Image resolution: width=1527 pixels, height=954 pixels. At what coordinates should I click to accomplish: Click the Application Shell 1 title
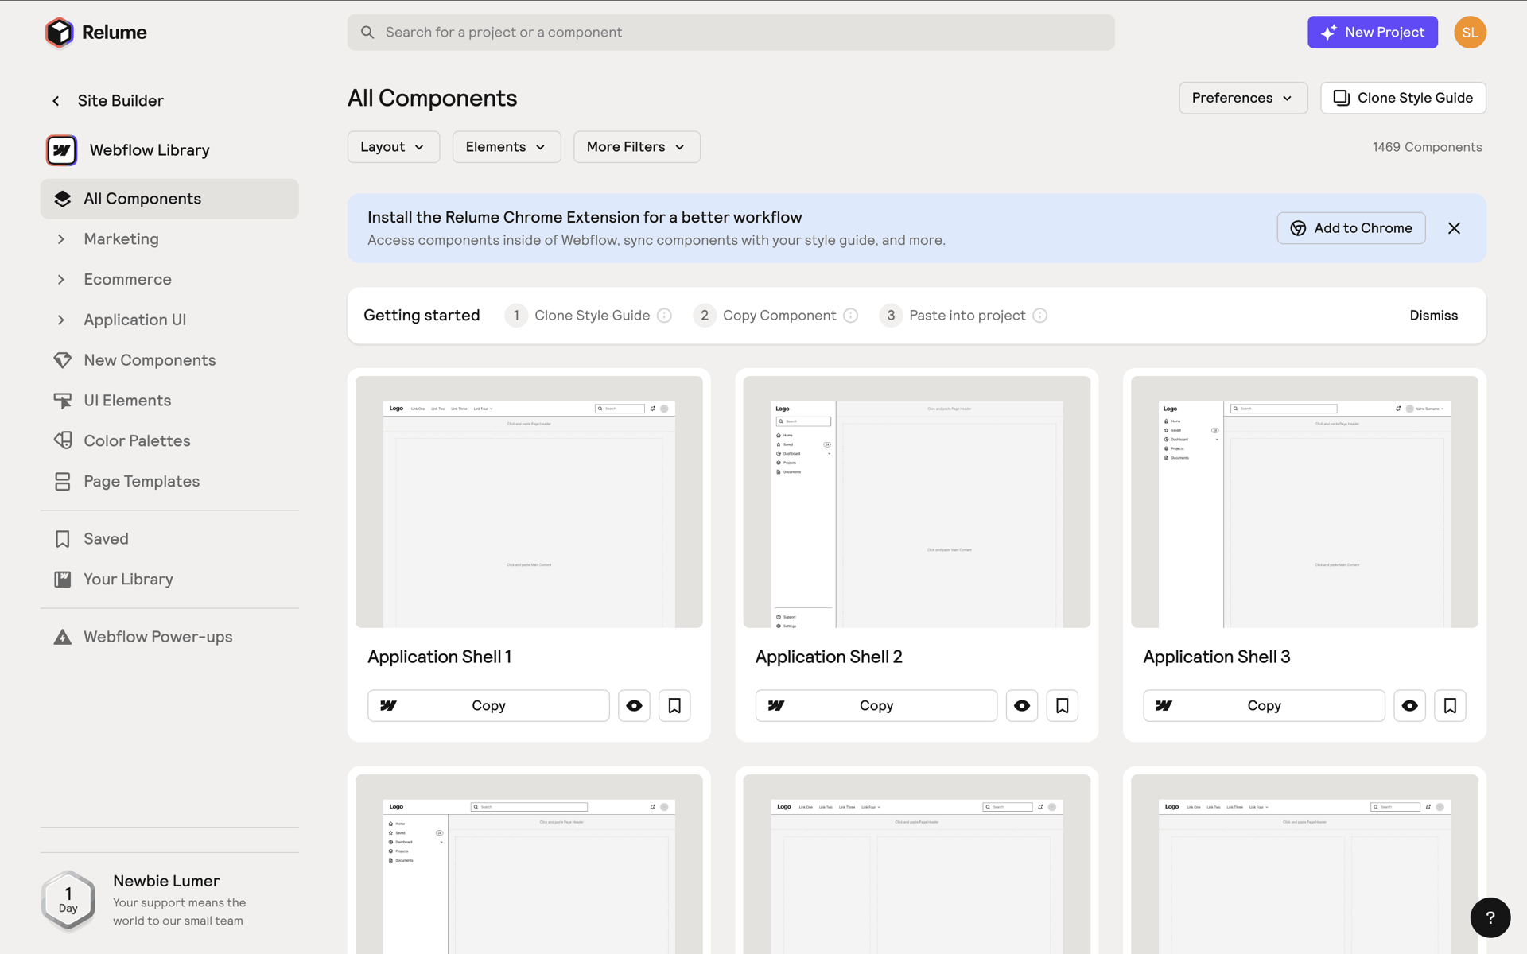tap(439, 657)
